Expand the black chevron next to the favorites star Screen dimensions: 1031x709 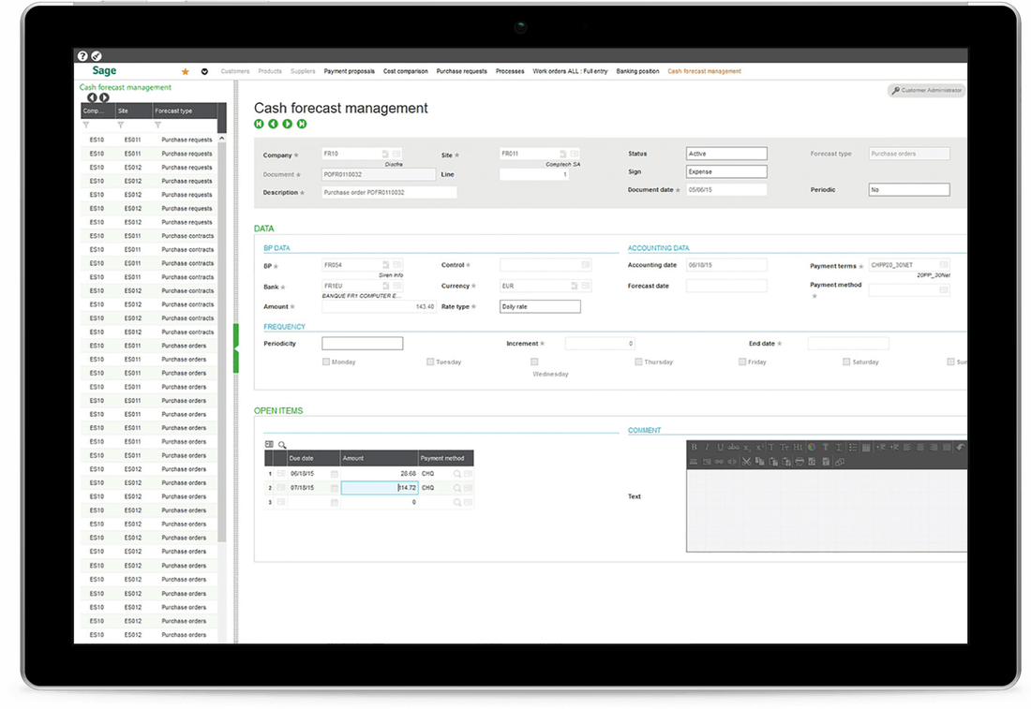(203, 70)
